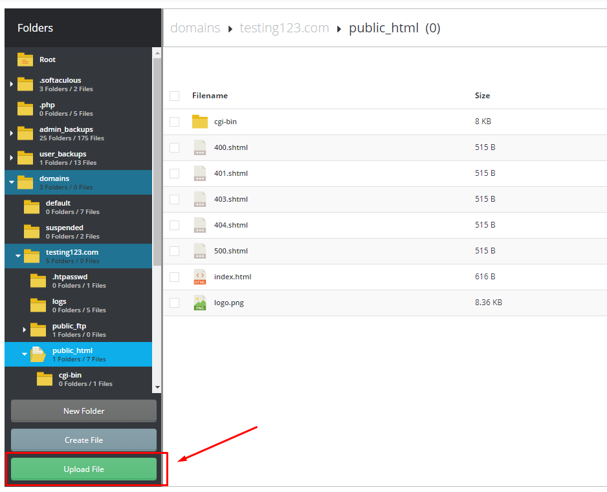Click the domains folder icon in tree
Screen dimensions: 607x492
tap(25, 182)
